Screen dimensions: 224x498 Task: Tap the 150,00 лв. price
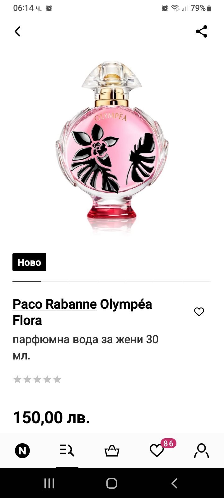(51, 417)
